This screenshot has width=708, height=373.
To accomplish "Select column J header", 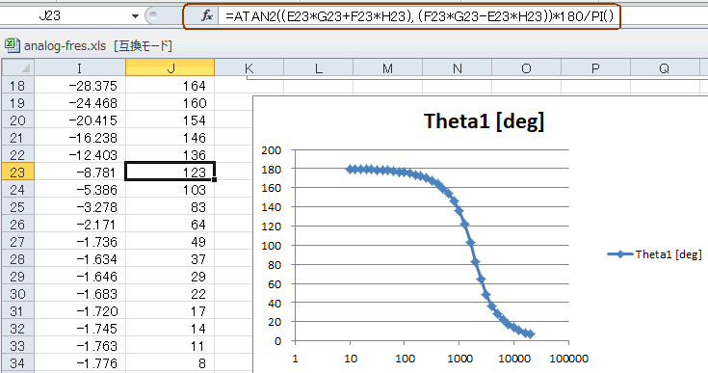I will (170, 68).
